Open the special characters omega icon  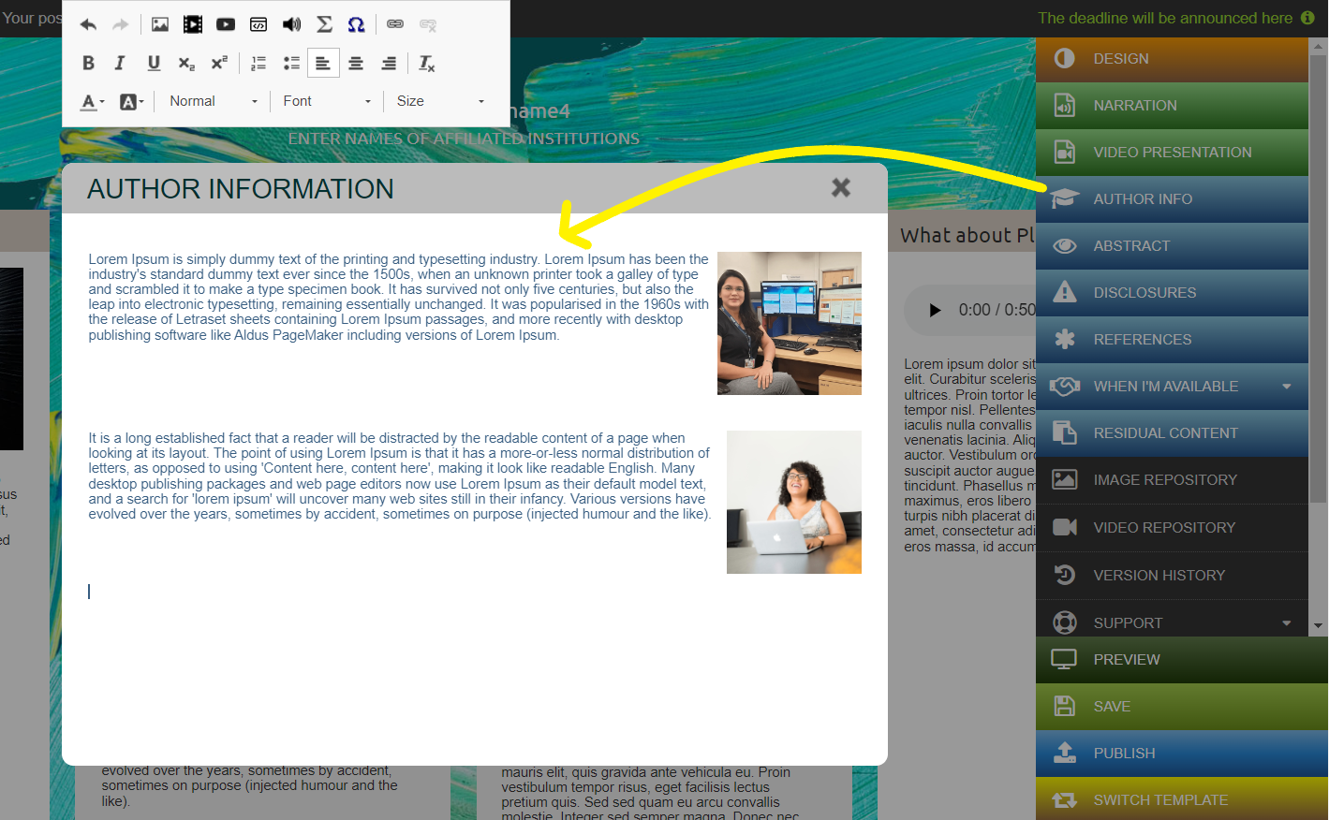[356, 24]
